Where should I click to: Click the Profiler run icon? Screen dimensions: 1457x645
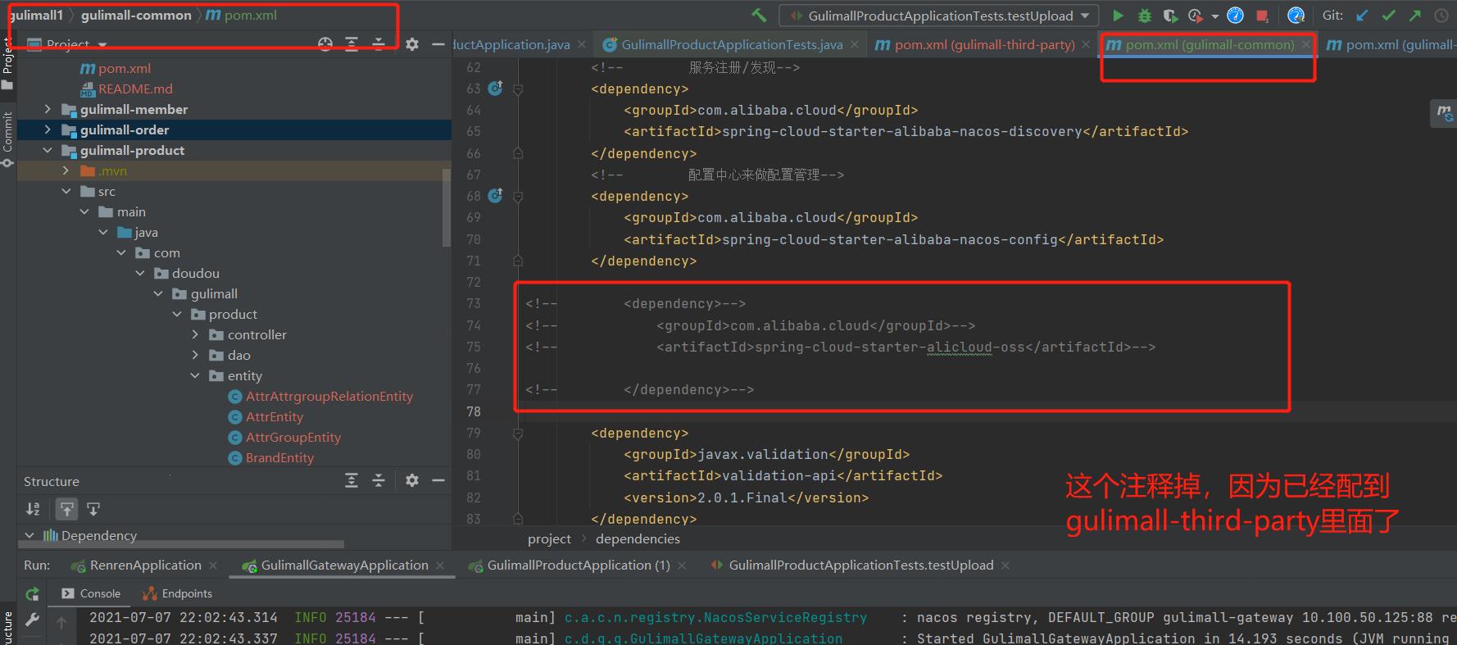click(1195, 16)
